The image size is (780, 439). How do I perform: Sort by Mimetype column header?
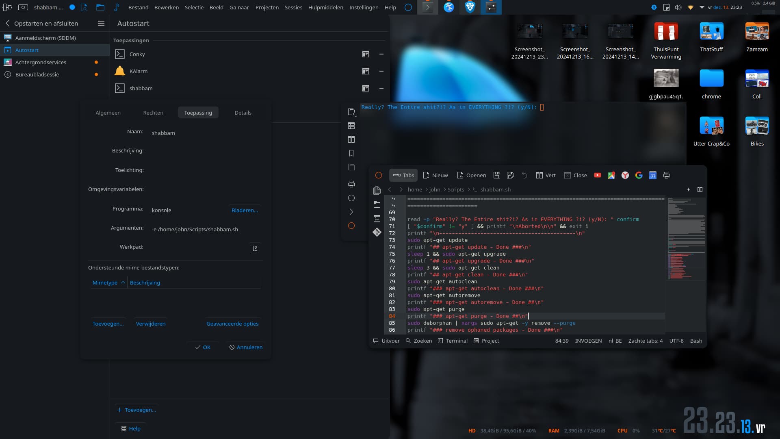[x=108, y=283]
